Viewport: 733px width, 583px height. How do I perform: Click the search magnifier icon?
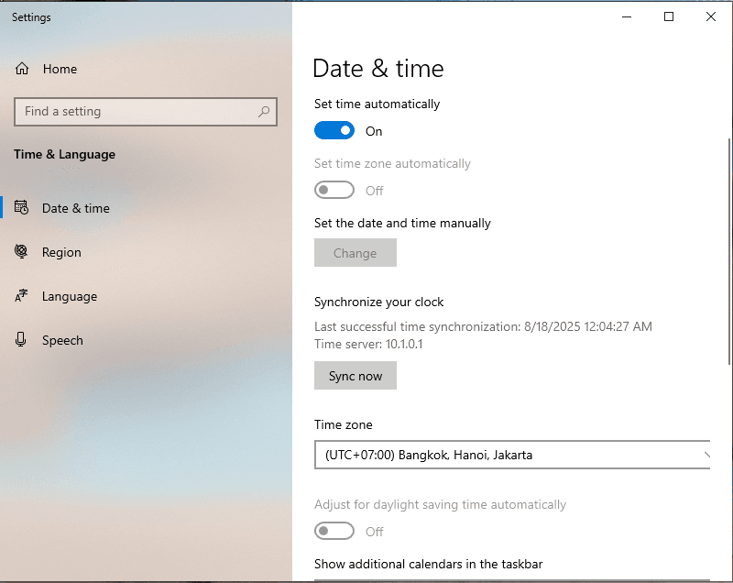(264, 112)
